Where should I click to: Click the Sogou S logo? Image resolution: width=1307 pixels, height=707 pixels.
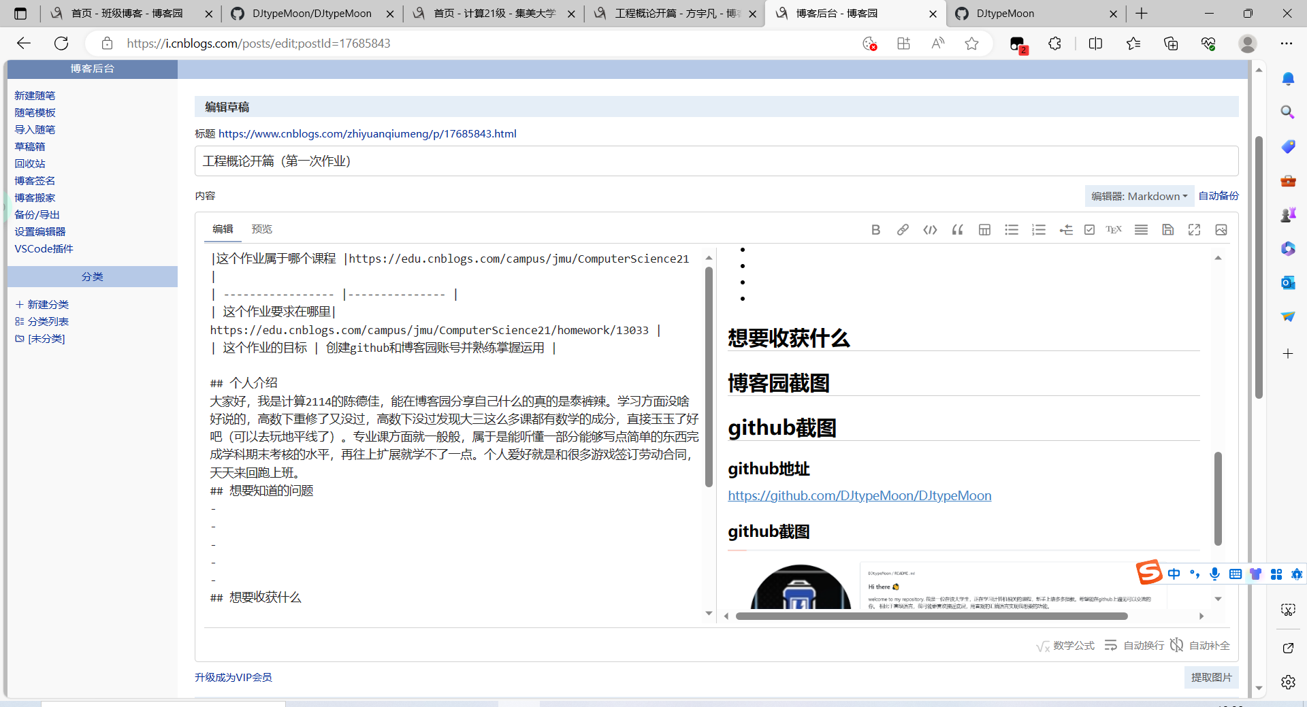pos(1149,572)
